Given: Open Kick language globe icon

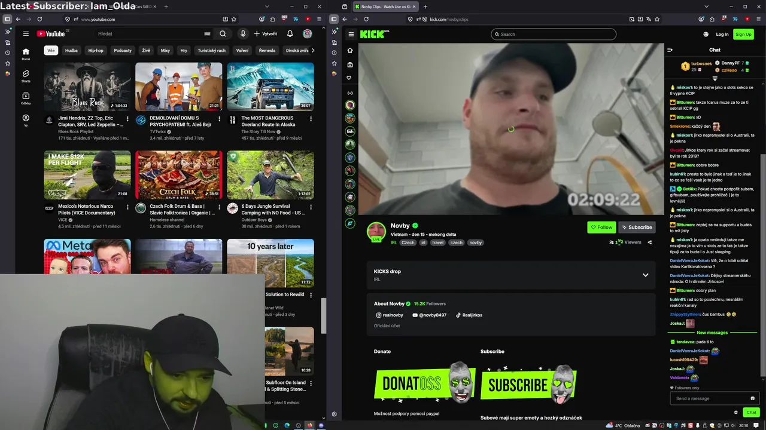Looking at the screenshot, I should (x=706, y=34).
